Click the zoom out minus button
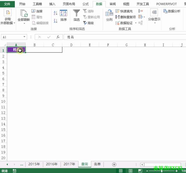The image size is (186, 173). (x=147, y=171)
